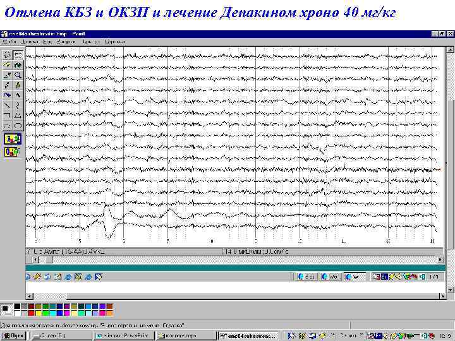Pick the purple color swatch
Viewport: 455px width, 341px height.
click(67, 306)
